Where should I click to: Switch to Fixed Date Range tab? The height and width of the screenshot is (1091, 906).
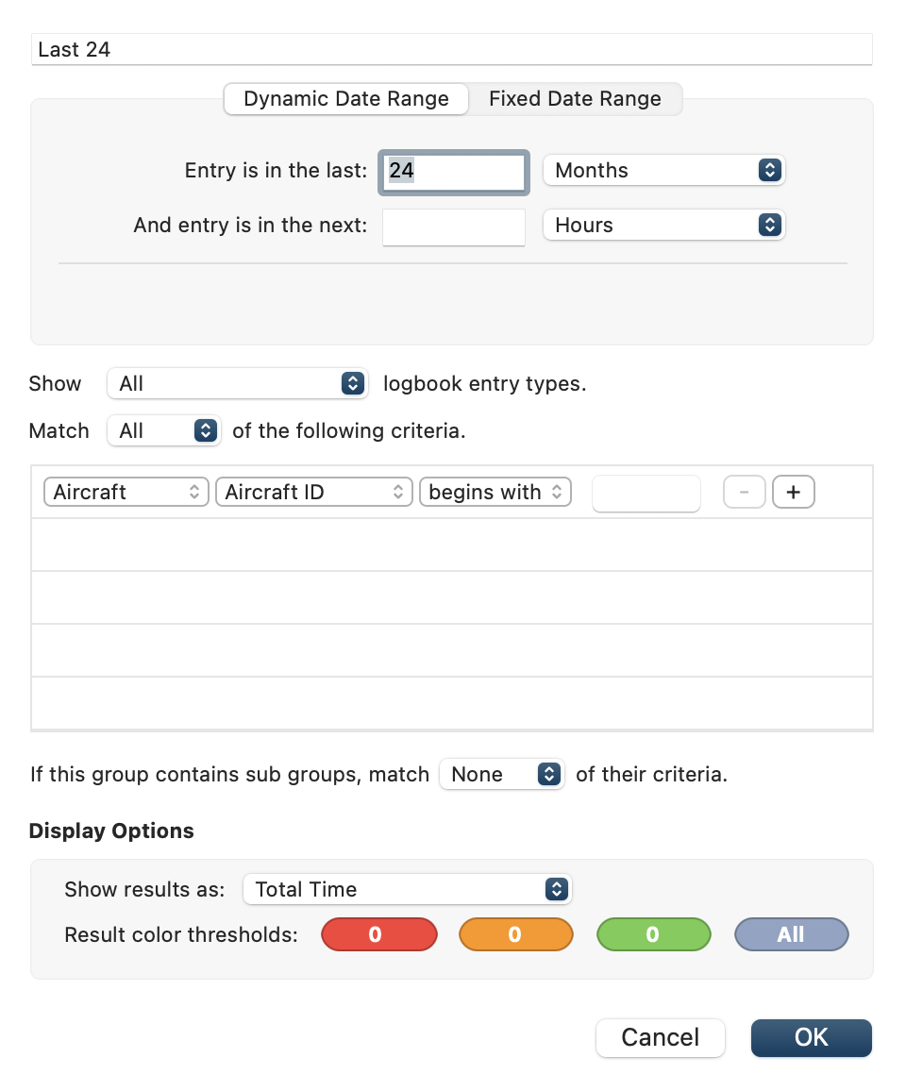[x=575, y=99]
